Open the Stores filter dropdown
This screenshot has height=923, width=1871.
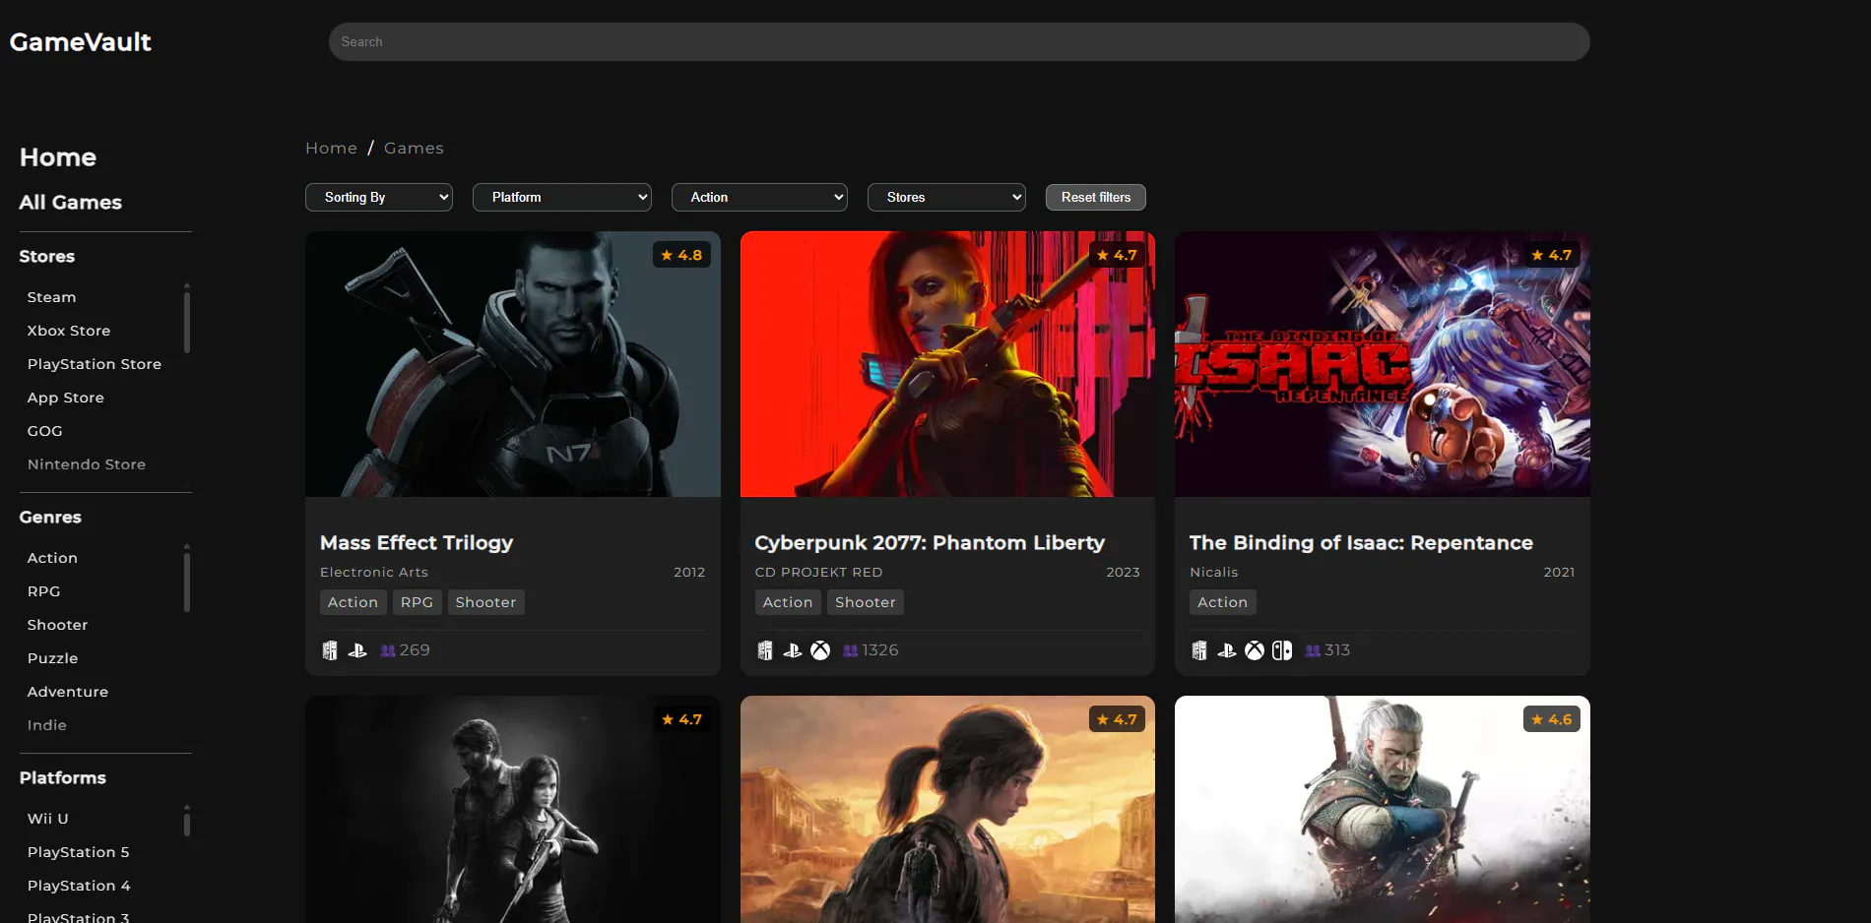946,198
